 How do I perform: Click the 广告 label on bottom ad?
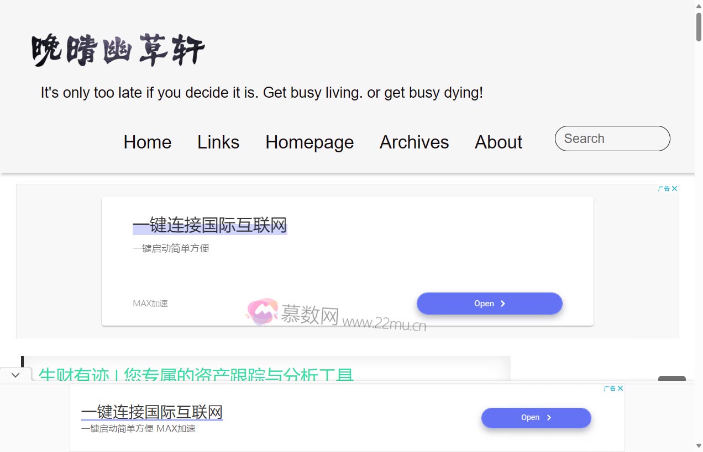(x=610, y=389)
